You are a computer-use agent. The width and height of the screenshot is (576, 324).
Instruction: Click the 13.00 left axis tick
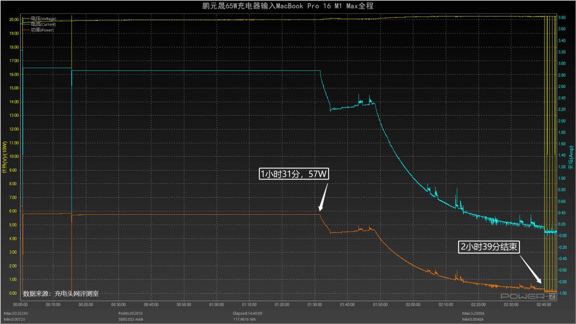(14, 115)
